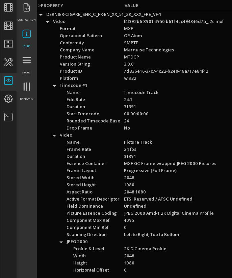This screenshot has width=232, height=278.
Task: Select the Format row
Action: (x=134, y=29)
